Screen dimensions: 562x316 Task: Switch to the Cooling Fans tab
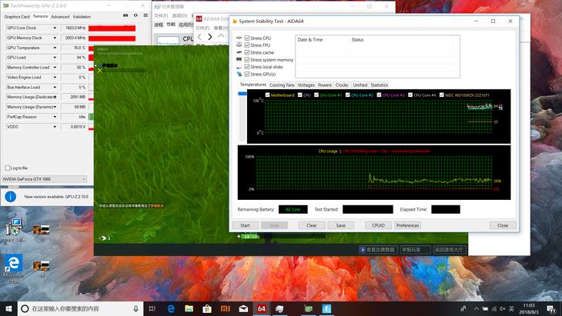click(282, 85)
